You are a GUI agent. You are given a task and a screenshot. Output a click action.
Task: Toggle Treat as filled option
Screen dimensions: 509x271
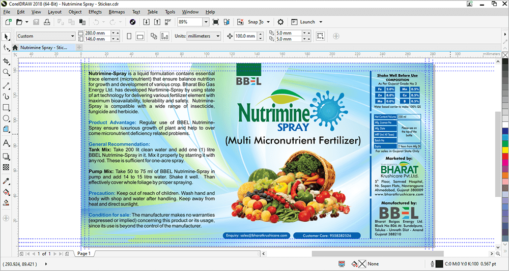pos(320,36)
